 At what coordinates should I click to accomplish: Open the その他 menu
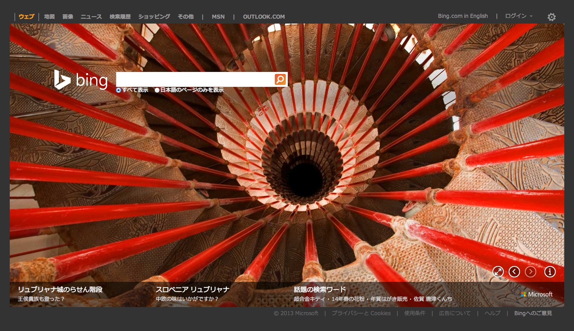(186, 17)
